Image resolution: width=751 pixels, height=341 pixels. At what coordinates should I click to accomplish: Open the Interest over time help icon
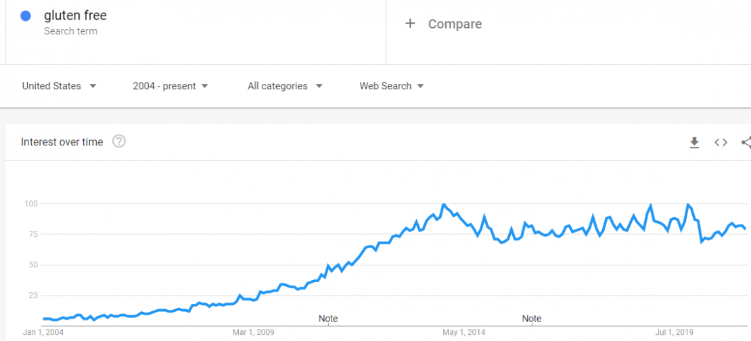point(119,142)
